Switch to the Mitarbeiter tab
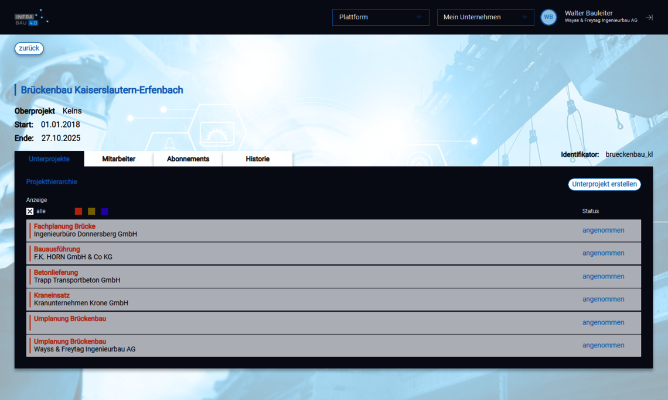This screenshot has height=400, width=668. (x=118, y=159)
